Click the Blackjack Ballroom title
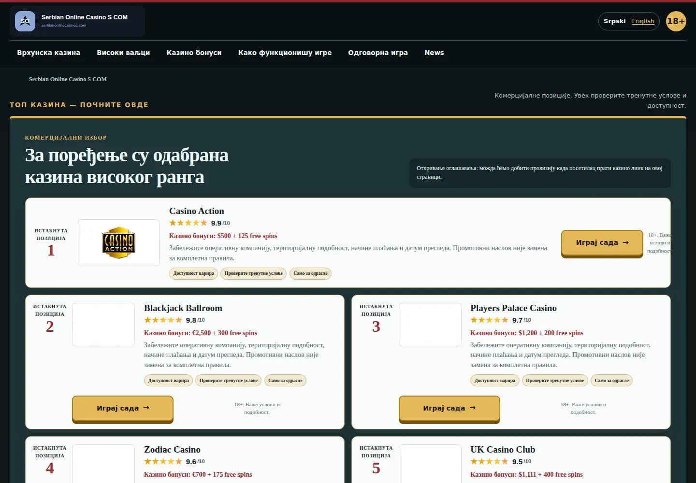Screen dimensions: 696x483 coord(183,308)
